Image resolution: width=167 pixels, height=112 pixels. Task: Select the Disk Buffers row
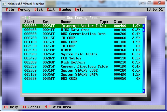tap(82, 62)
